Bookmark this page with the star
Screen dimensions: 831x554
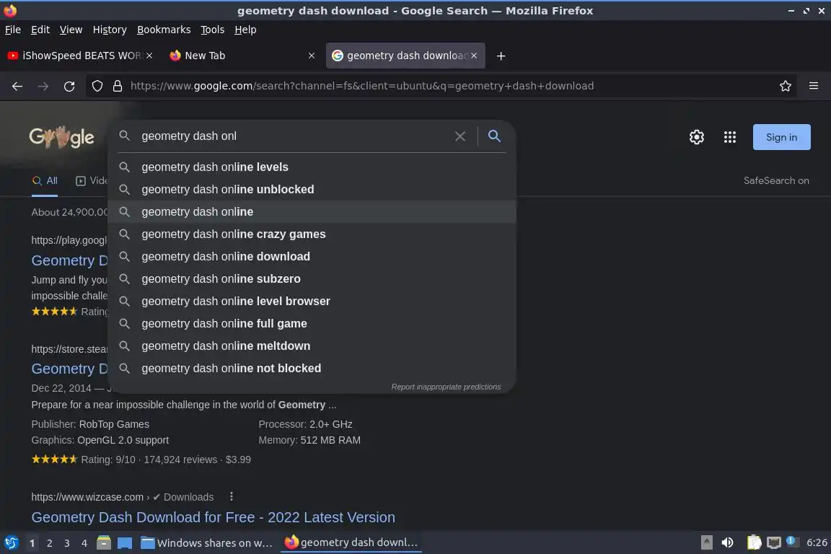pyautogui.click(x=786, y=86)
